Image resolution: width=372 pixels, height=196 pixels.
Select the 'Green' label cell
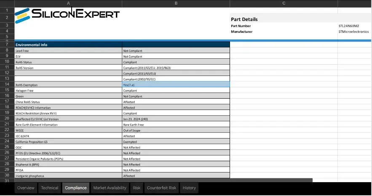pyautogui.click(x=68, y=96)
